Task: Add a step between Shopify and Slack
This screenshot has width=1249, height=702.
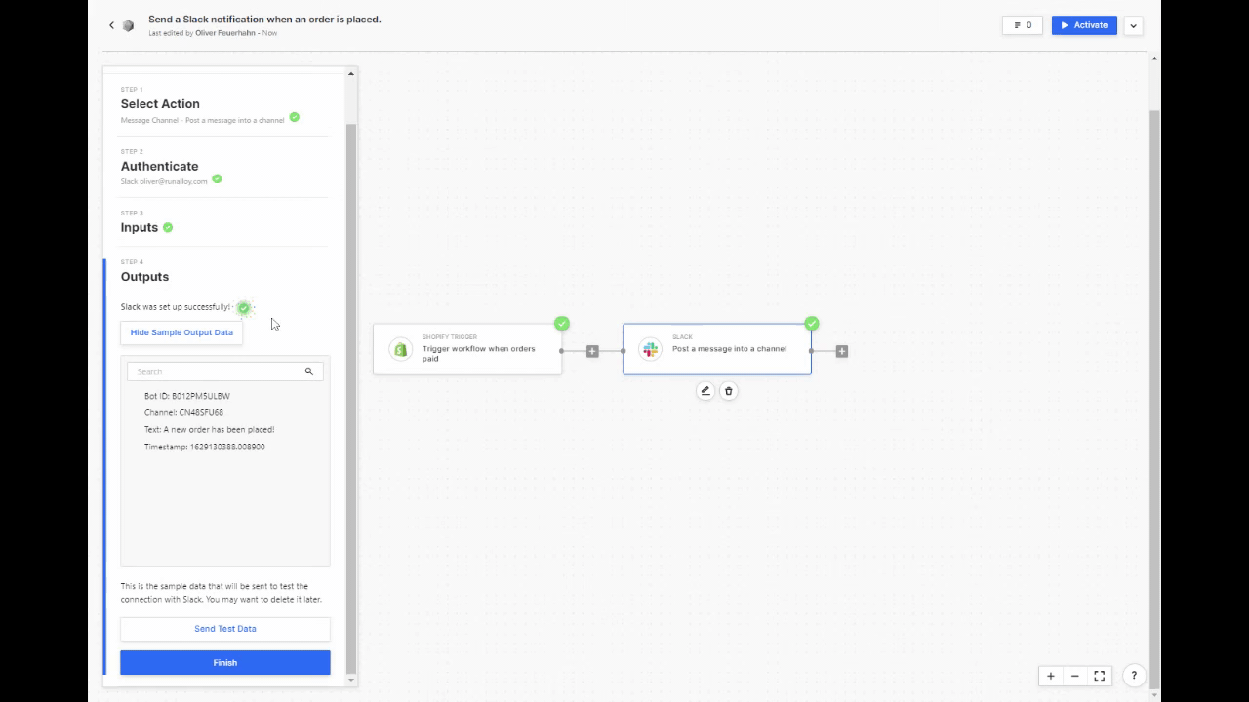Action: (592, 351)
